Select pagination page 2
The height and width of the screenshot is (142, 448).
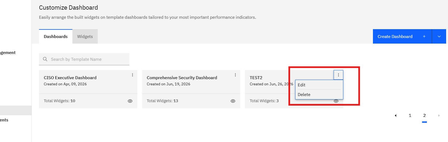[x=424, y=116]
